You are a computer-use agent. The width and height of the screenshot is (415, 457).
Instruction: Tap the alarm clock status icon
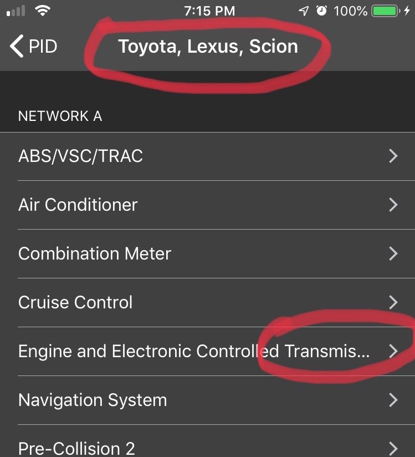coord(321,11)
